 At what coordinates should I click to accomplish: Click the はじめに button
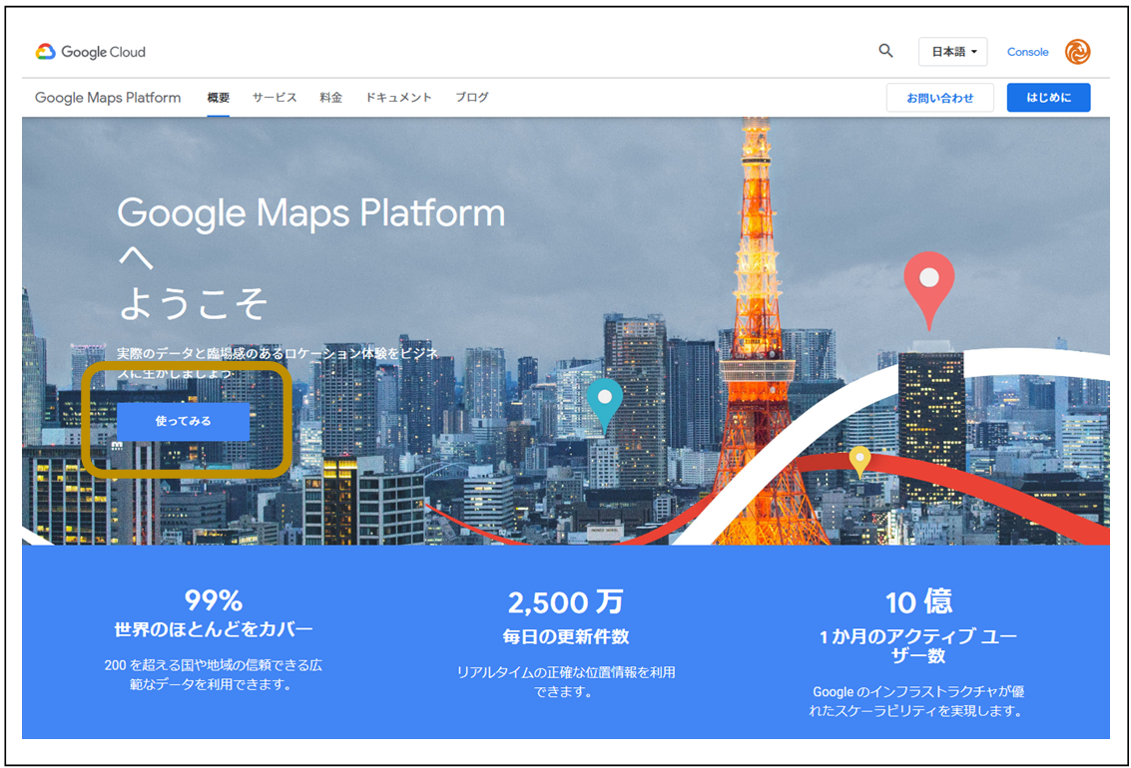coord(1048,97)
